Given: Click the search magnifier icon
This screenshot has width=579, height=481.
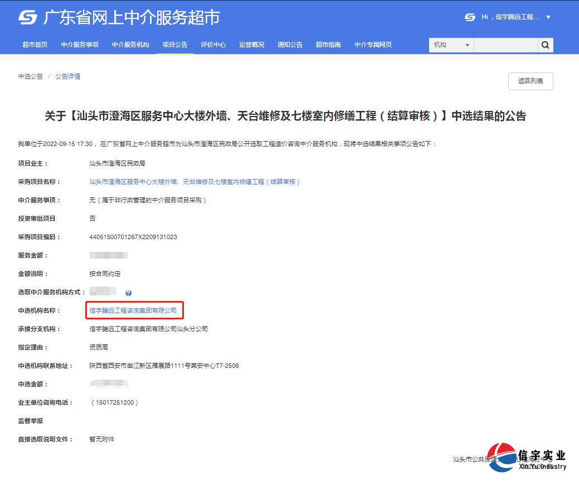Looking at the screenshot, I should pyautogui.click(x=545, y=45).
